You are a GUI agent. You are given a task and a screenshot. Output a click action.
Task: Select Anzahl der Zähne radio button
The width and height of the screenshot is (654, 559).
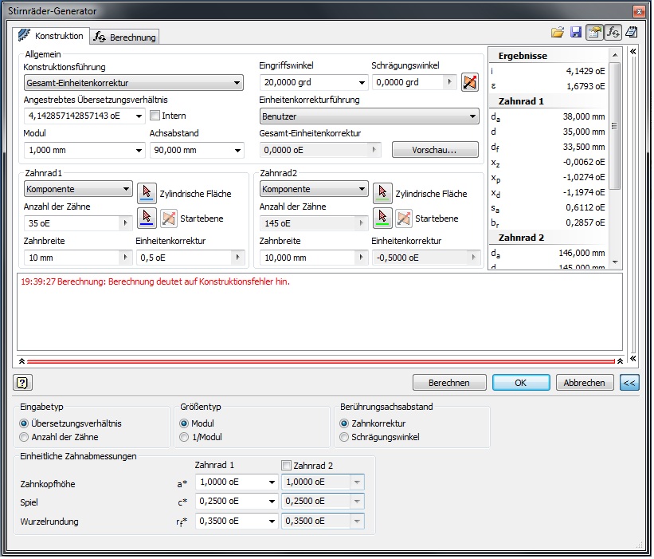tap(24, 439)
